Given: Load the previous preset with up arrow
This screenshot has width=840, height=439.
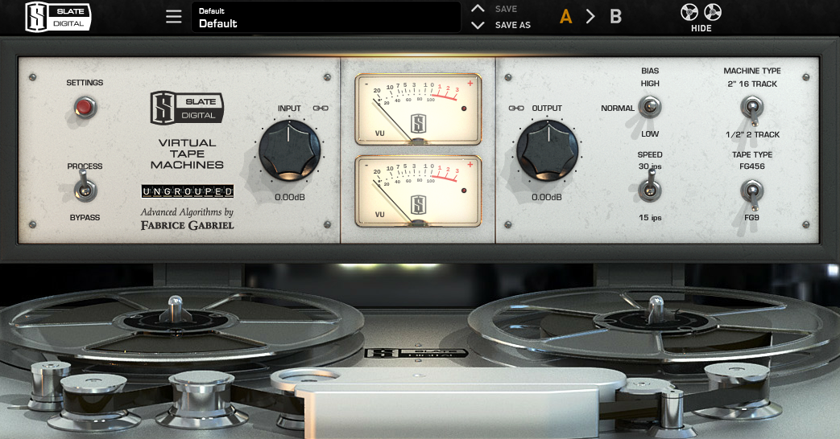Looking at the screenshot, I should tap(478, 9).
